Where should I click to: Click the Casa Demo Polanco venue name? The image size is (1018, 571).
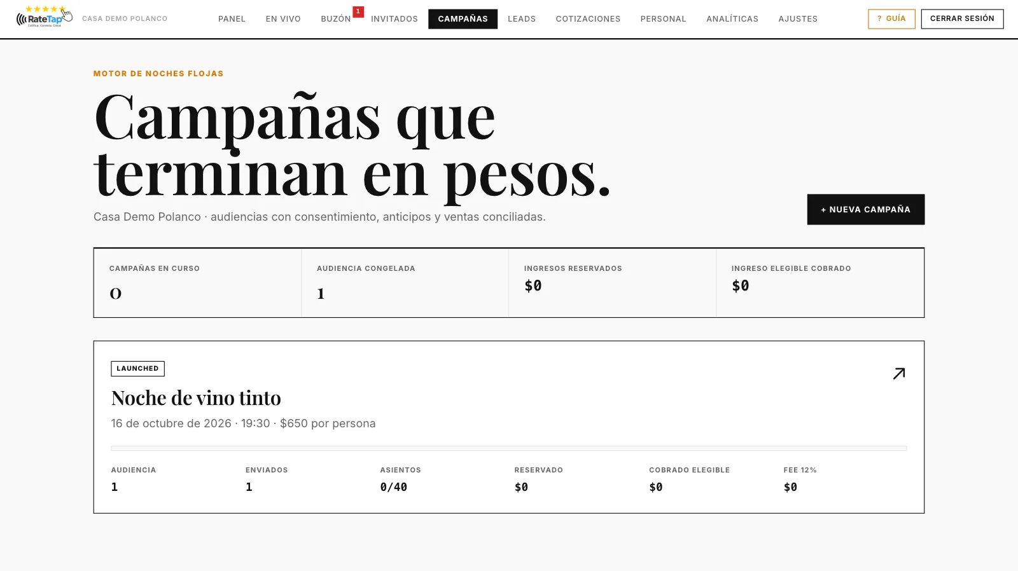pyautogui.click(x=125, y=19)
